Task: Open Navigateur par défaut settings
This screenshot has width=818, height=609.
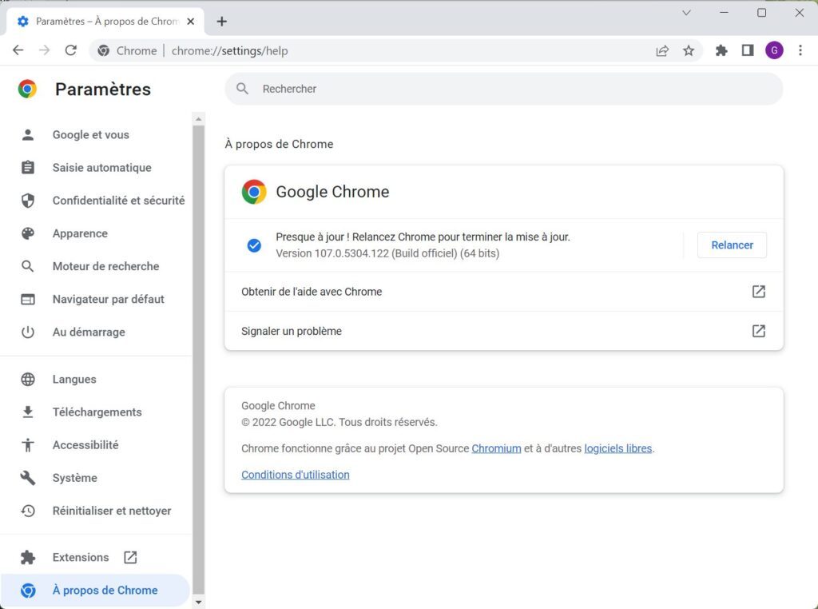Action: pos(96,299)
